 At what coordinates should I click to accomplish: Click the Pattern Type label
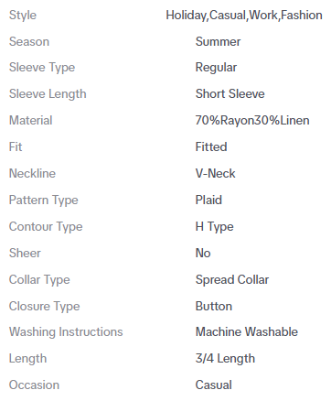tap(44, 200)
